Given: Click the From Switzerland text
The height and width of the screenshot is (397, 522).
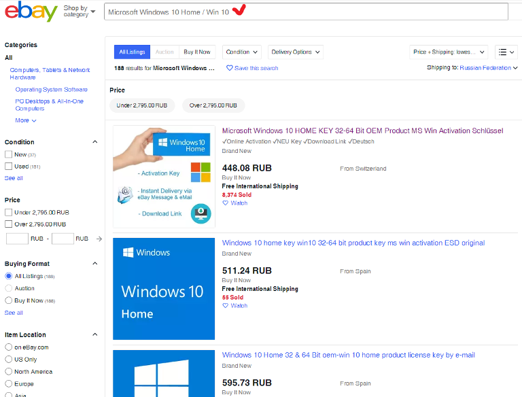Looking at the screenshot, I should tap(363, 169).
